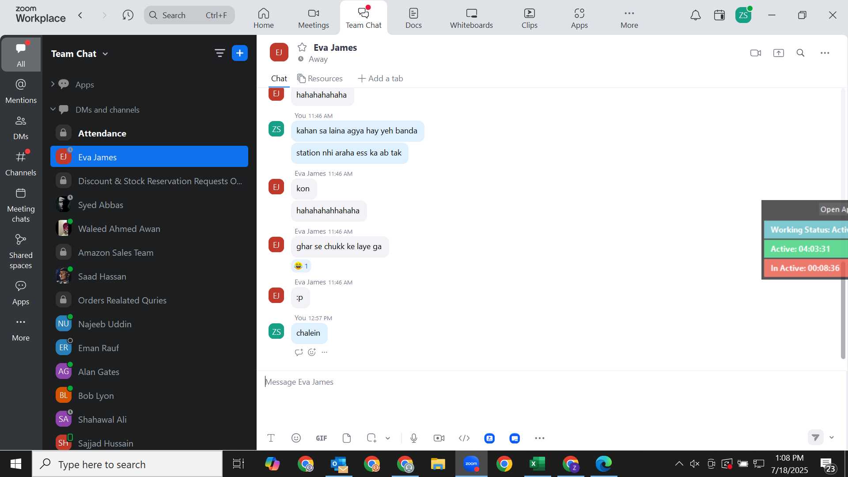Open the Apps tab in top bar
Image resolution: width=848 pixels, height=477 pixels.
[579, 18]
